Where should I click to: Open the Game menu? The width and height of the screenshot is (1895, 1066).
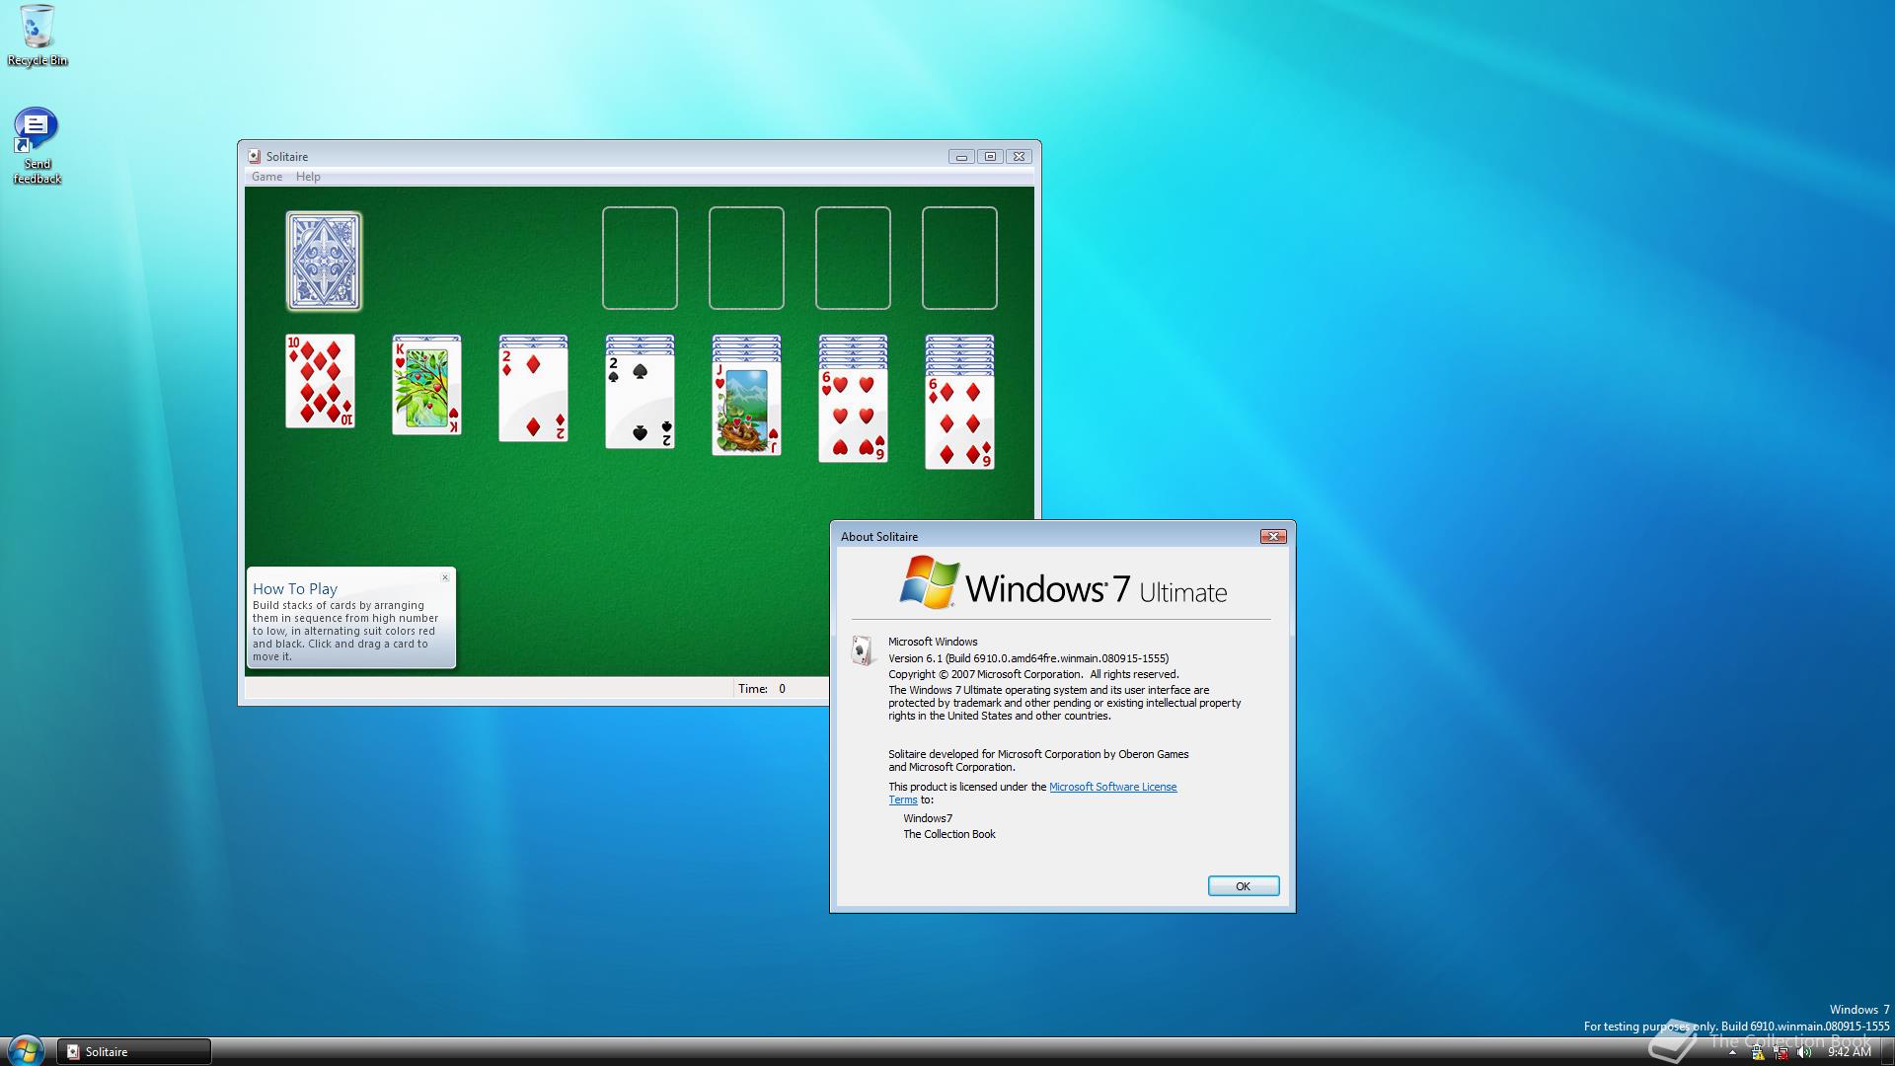[266, 177]
